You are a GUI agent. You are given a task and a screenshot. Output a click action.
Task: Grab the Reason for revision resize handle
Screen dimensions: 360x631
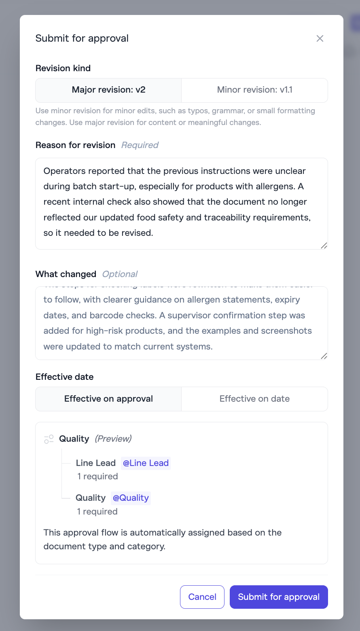pos(324,246)
